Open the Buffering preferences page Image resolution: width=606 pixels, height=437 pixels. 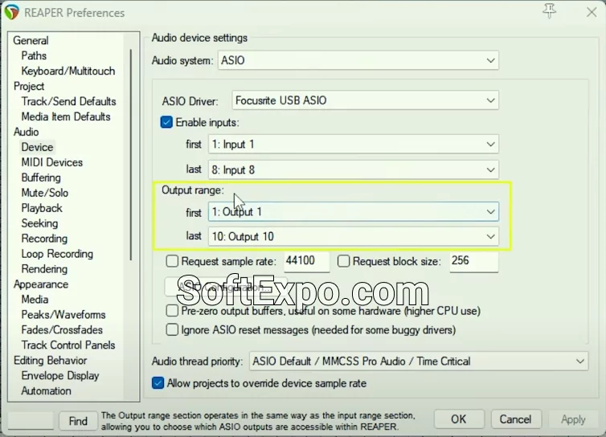click(41, 178)
